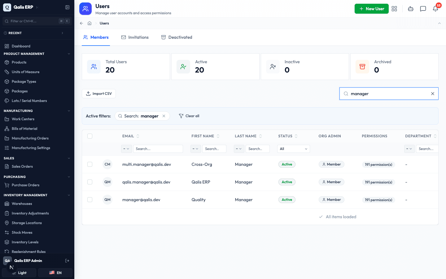Switch to the Invitations tab
446x279 pixels.
pos(135,37)
